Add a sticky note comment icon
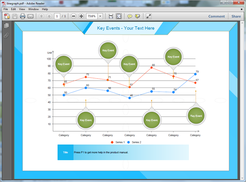246x182 pixels. [x=130, y=16]
